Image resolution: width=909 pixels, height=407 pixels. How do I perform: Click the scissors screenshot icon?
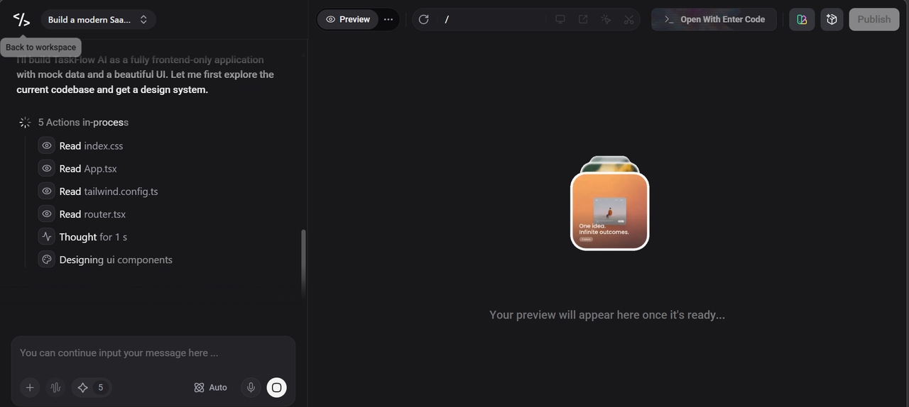coord(628,19)
